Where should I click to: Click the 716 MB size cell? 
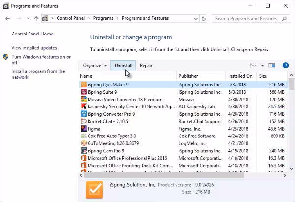277,114
